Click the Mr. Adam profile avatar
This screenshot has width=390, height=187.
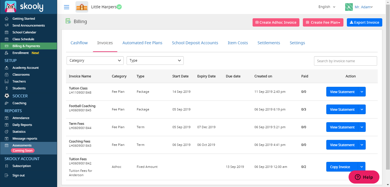pyautogui.click(x=349, y=7)
